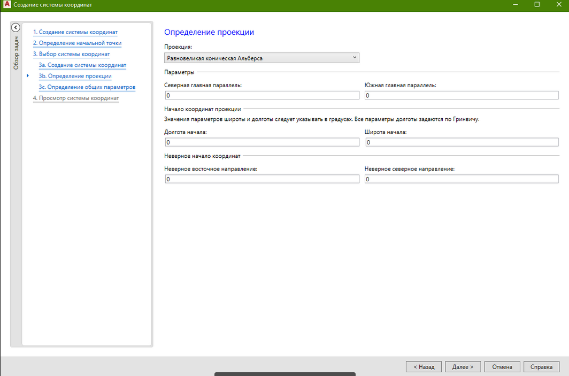
Task: Select the Широта начала text box
Action: (x=461, y=142)
